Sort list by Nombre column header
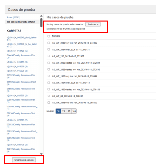156x166 pixels. 56,36
